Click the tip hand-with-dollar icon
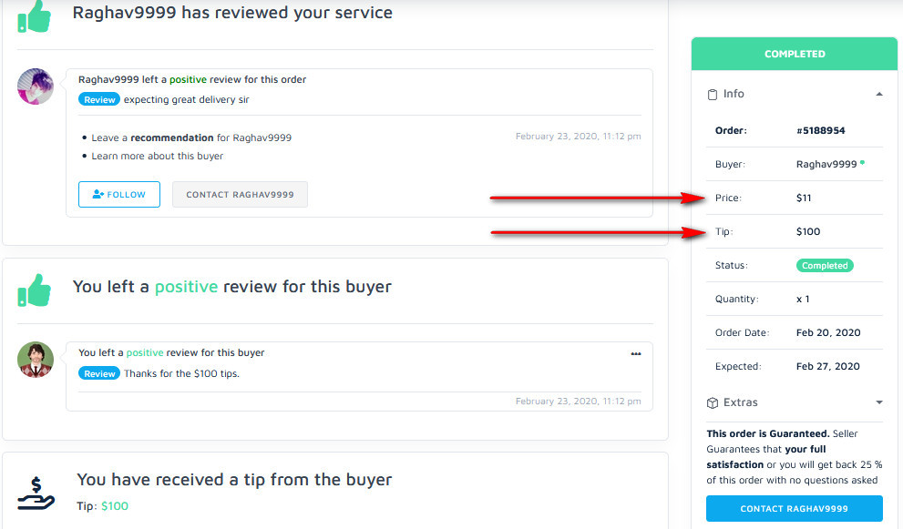Image resolution: width=903 pixels, height=529 pixels. (36, 493)
